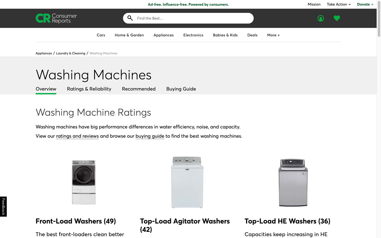This screenshot has height=238, width=381.
Task: Click the search magnifier icon
Action: tap(130, 18)
